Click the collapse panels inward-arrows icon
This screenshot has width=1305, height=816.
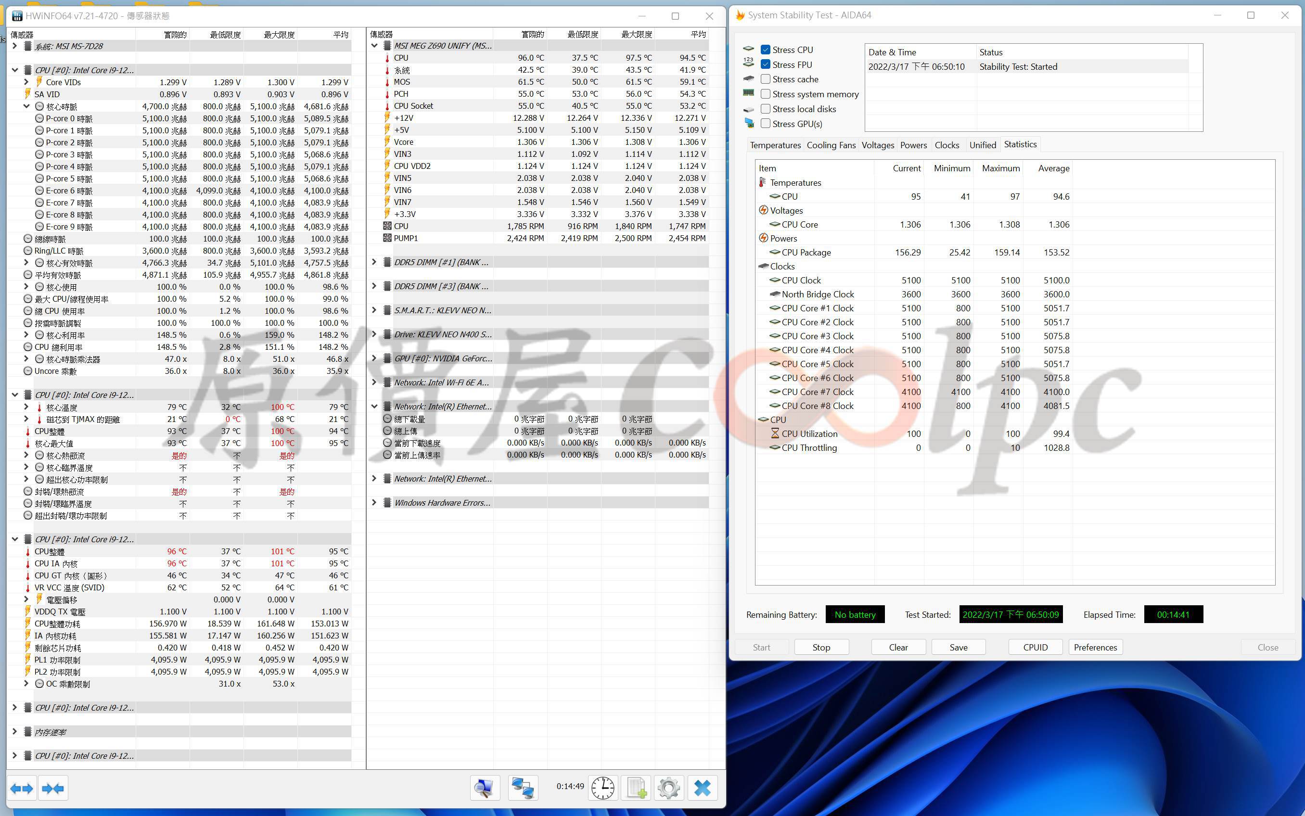53,789
